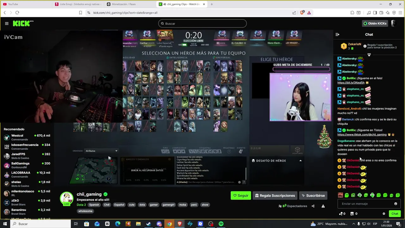Open the browser extensions puzzle icon
This screenshot has width=405, height=228.
click(x=352, y=13)
